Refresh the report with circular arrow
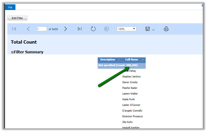Screen dimensions: 207x132 point(93,29)
